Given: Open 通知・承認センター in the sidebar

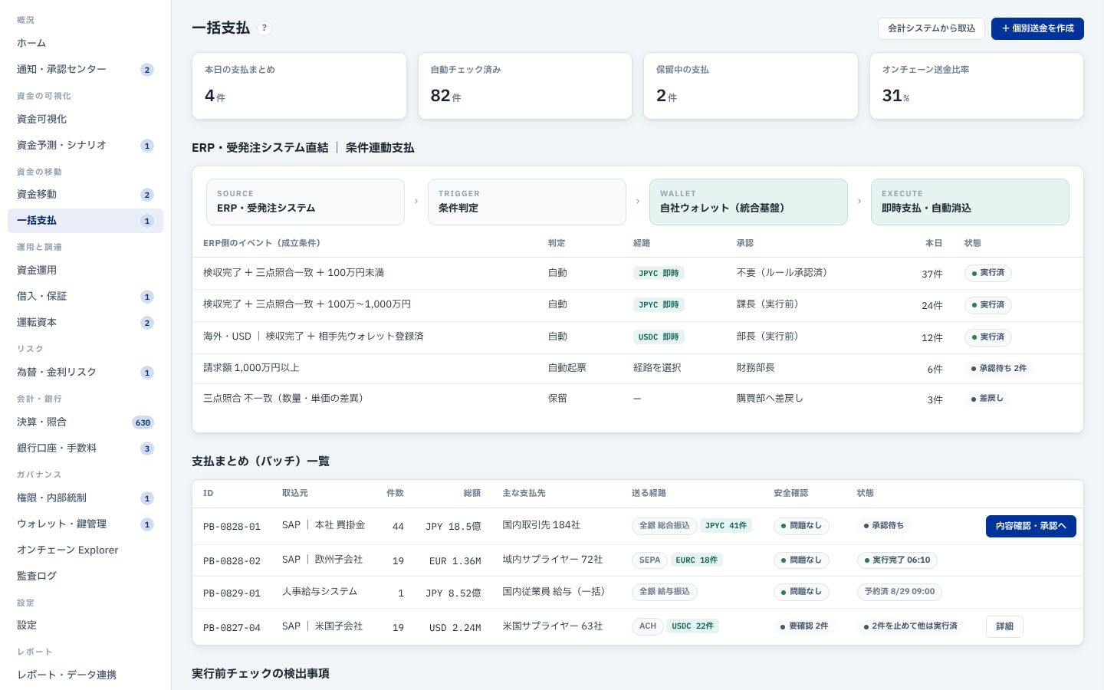Looking at the screenshot, I should click(x=85, y=69).
